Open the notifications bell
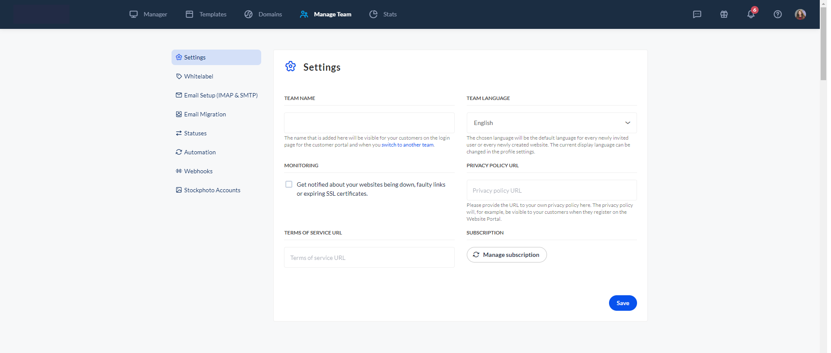 (x=751, y=14)
